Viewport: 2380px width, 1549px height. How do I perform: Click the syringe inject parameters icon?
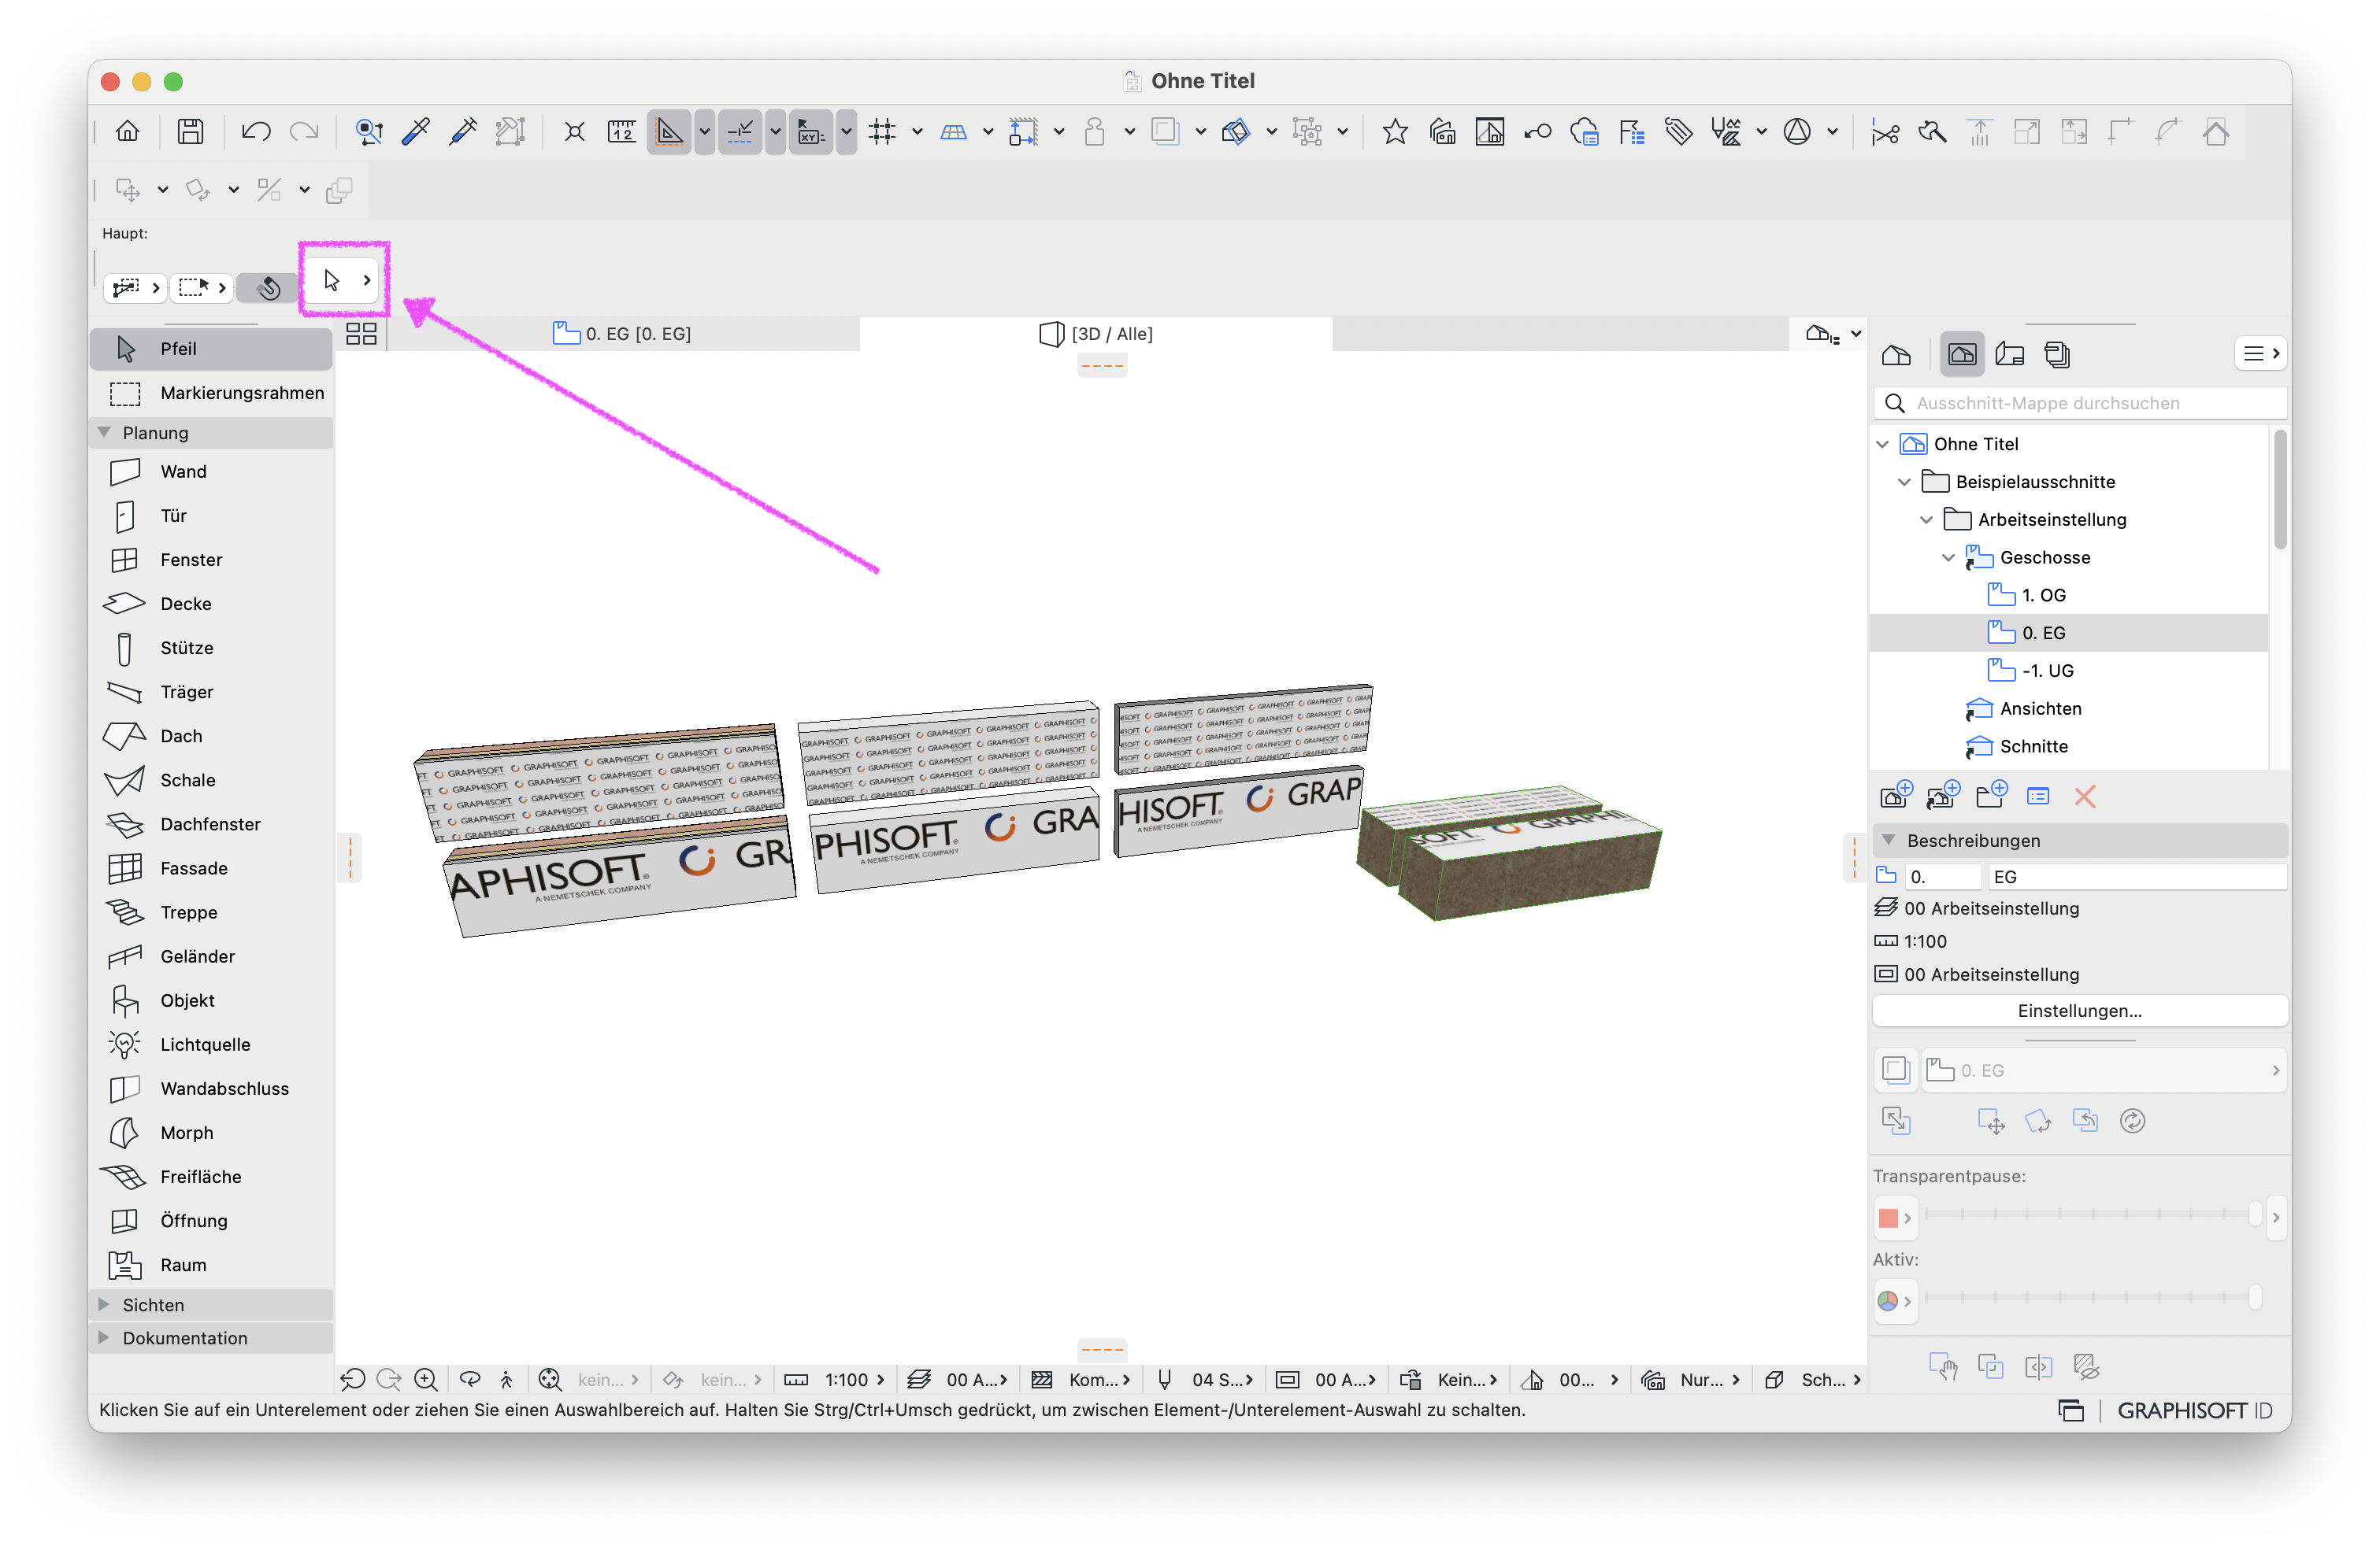tap(463, 131)
